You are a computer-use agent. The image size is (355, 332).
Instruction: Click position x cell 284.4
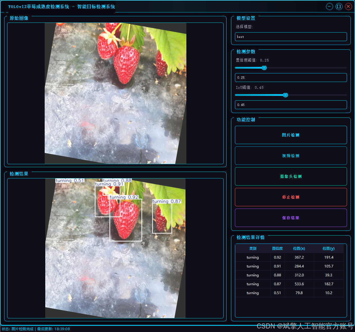coord(299,266)
